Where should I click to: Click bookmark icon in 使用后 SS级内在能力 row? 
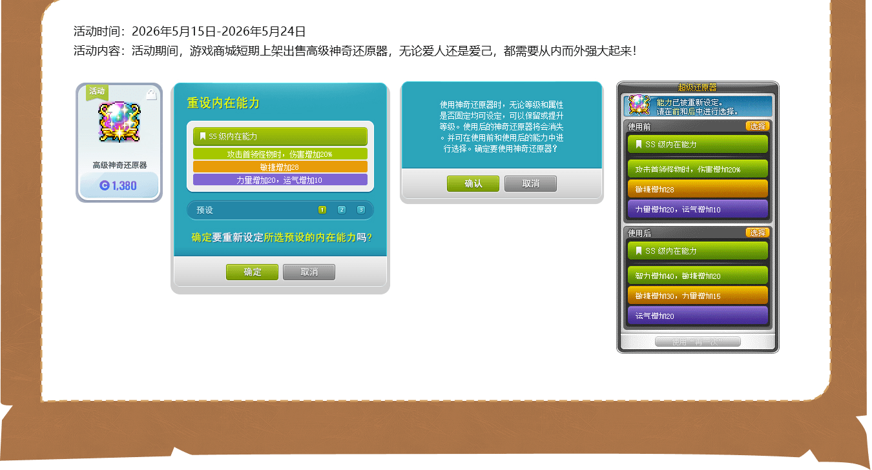point(639,250)
